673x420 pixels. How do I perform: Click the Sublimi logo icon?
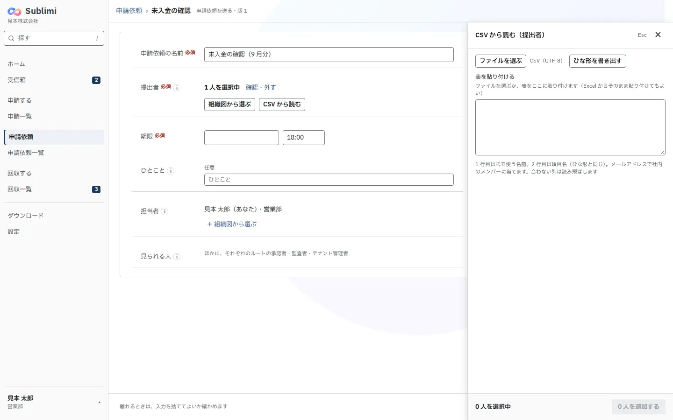[14, 11]
